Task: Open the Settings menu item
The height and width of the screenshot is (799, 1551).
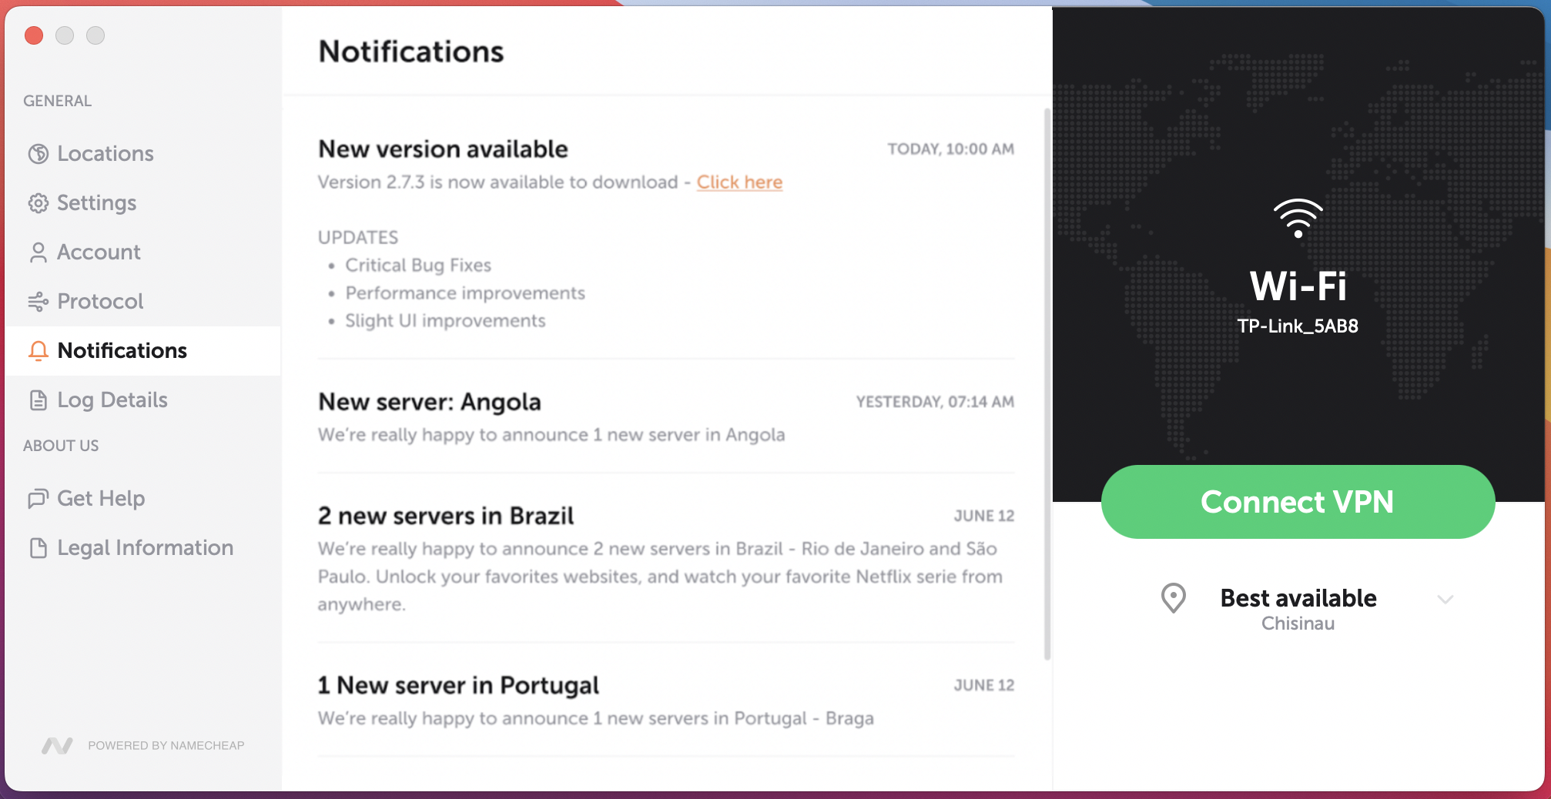Action: click(x=143, y=203)
